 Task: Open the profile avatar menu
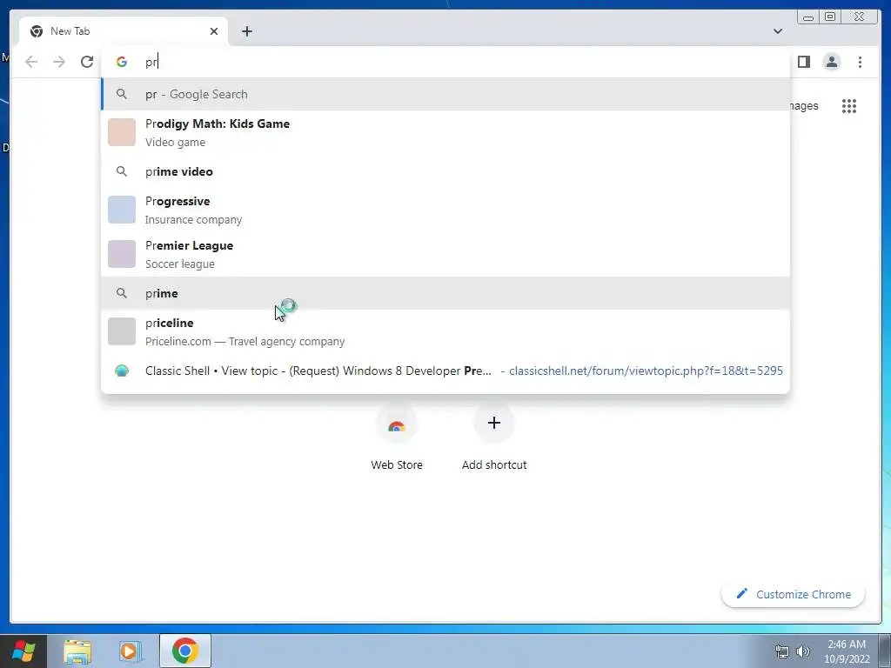(x=831, y=62)
